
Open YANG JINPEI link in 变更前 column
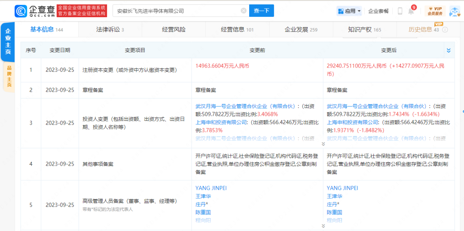[211, 188]
